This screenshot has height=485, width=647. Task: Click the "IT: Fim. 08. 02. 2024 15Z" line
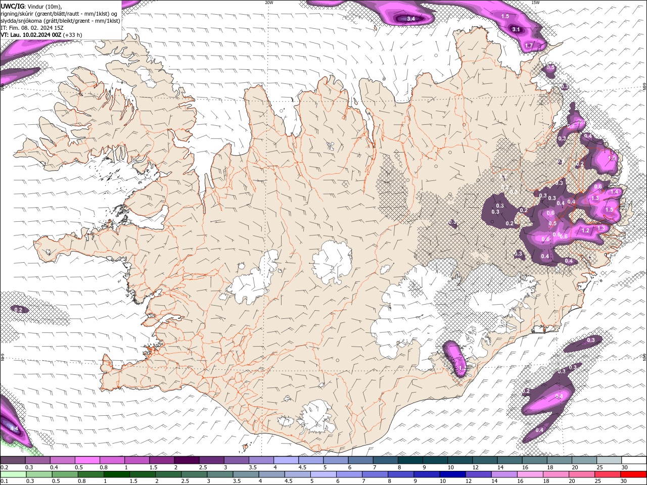tap(32, 28)
